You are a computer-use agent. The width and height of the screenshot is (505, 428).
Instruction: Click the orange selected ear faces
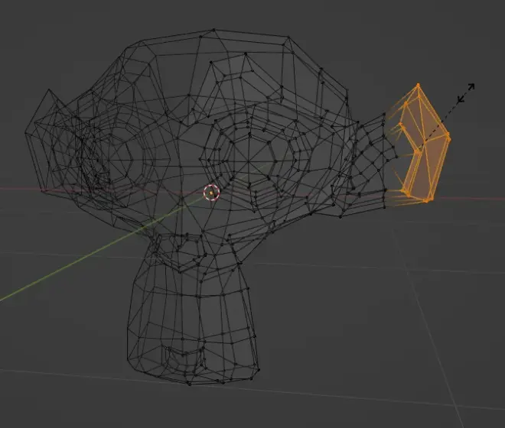[424, 144]
